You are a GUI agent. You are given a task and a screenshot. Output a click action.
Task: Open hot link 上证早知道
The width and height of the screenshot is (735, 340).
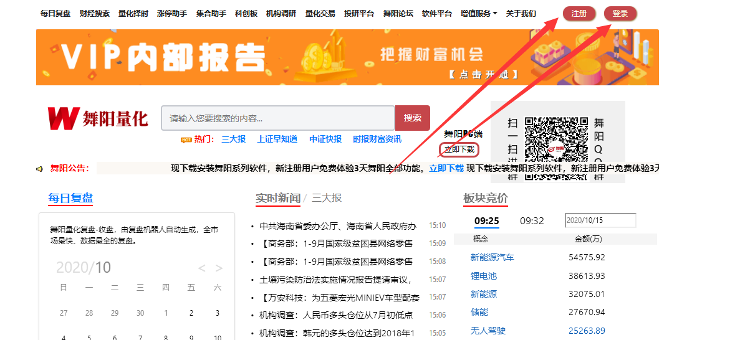point(277,139)
